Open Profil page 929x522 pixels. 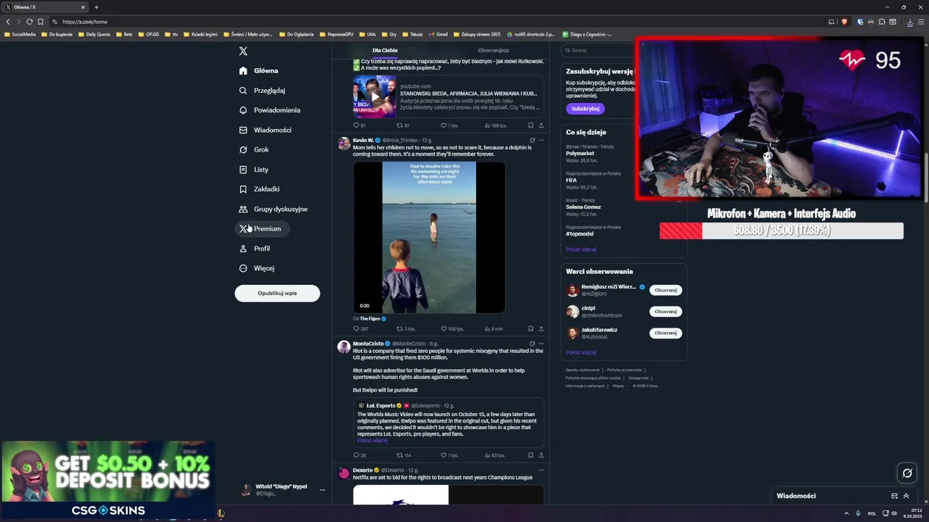[255, 249]
